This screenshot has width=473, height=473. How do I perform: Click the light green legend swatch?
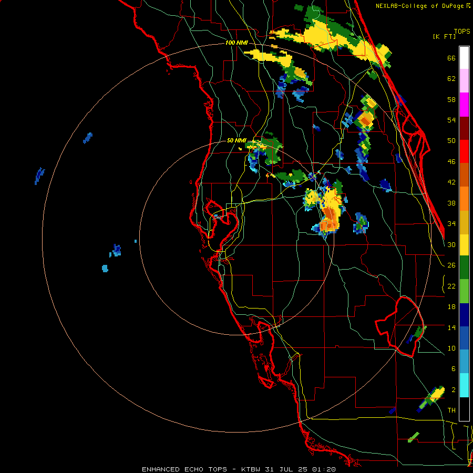[x=464, y=291]
